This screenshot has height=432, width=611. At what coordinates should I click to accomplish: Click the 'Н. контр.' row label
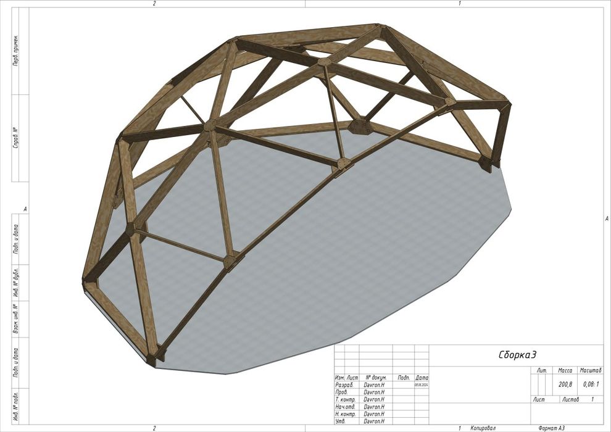(345, 414)
